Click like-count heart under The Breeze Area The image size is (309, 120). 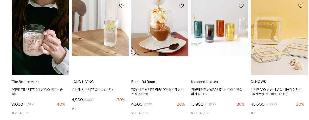(13, 113)
